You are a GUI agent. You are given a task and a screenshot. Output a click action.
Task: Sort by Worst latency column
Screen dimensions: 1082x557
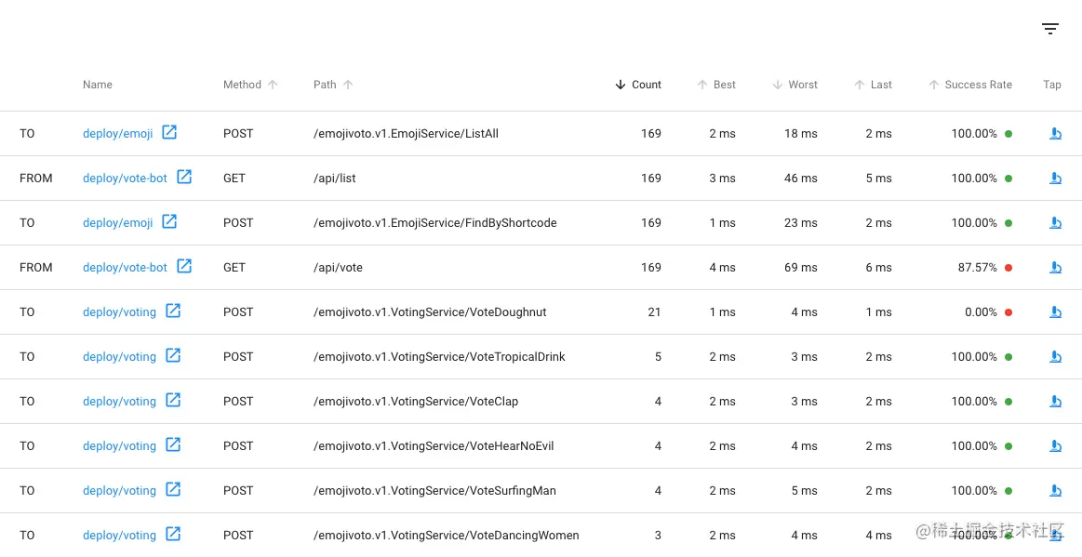coord(795,85)
